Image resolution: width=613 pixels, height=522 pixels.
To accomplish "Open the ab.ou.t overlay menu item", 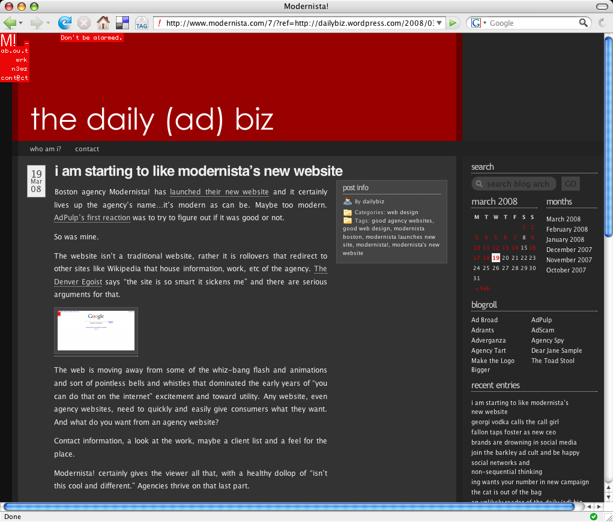I will point(14,51).
